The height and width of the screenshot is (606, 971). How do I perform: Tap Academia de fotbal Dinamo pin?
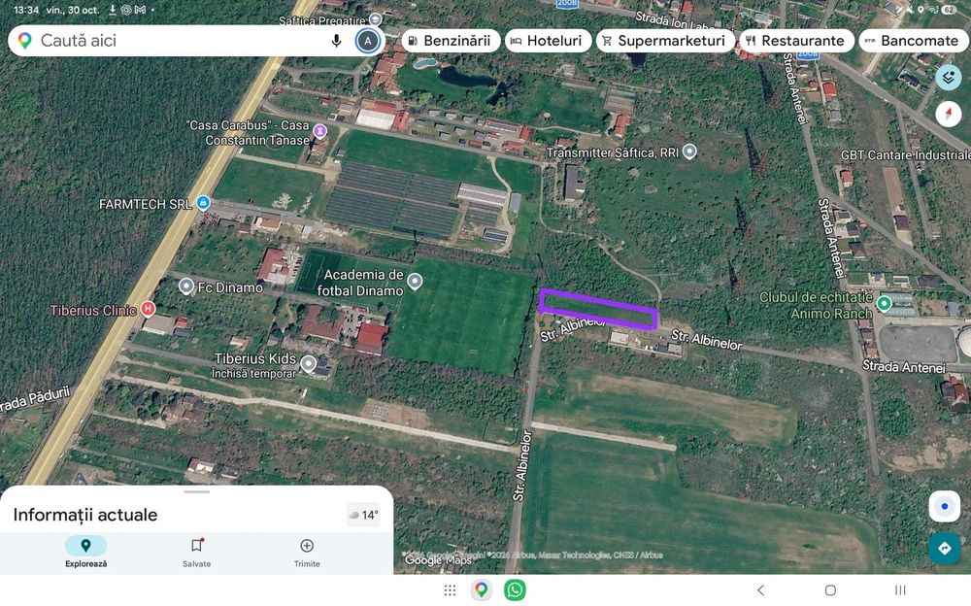(415, 282)
